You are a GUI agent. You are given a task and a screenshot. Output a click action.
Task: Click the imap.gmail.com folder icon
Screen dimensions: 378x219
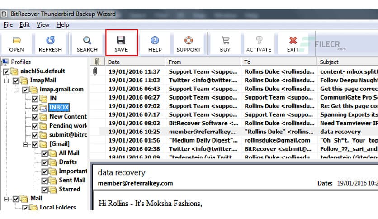click(x=33, y=90)
